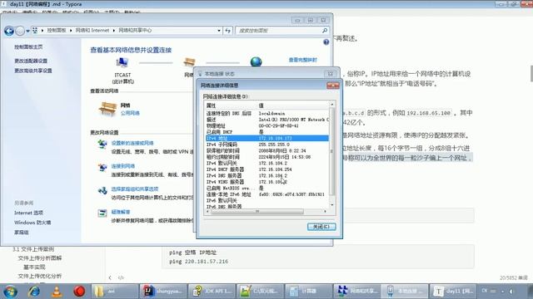Image resolution: width=533 pixels, height=299 pixels.
Task: Select the highlighted IPv4 地址 row
Action: click(x=267, y=139)
